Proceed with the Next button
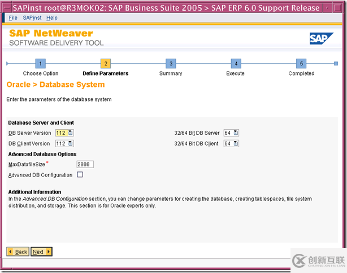The image size is (347, 273). point(41,252)
